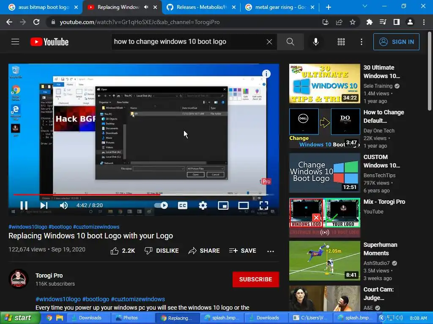433x324 pixels.
Task: Open Superhuman Moments video thumbnail
Action: tap(324, 261)
